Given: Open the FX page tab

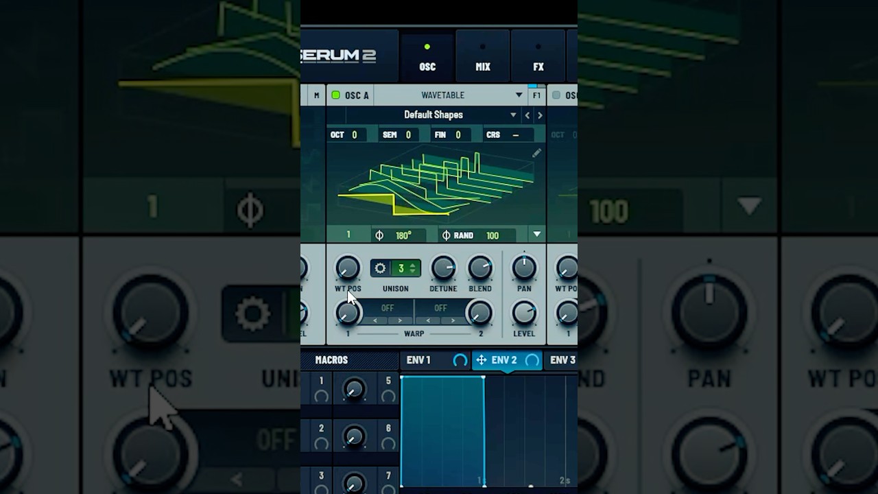Looking at the screenshot, I should click(x=538, y=56).
